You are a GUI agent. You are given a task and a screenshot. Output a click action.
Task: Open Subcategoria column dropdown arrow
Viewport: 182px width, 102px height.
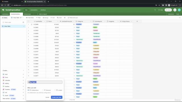[x=105, y=22]
